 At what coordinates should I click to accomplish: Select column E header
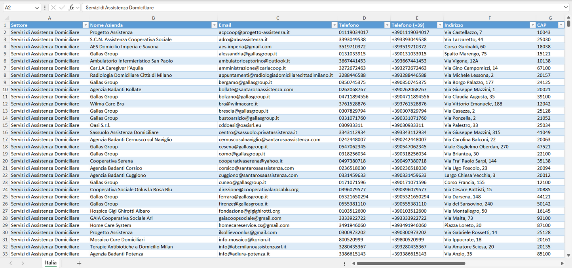tap(417, 18)
